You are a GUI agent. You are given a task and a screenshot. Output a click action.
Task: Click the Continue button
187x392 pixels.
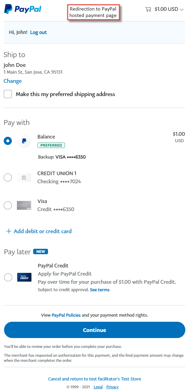95,330
